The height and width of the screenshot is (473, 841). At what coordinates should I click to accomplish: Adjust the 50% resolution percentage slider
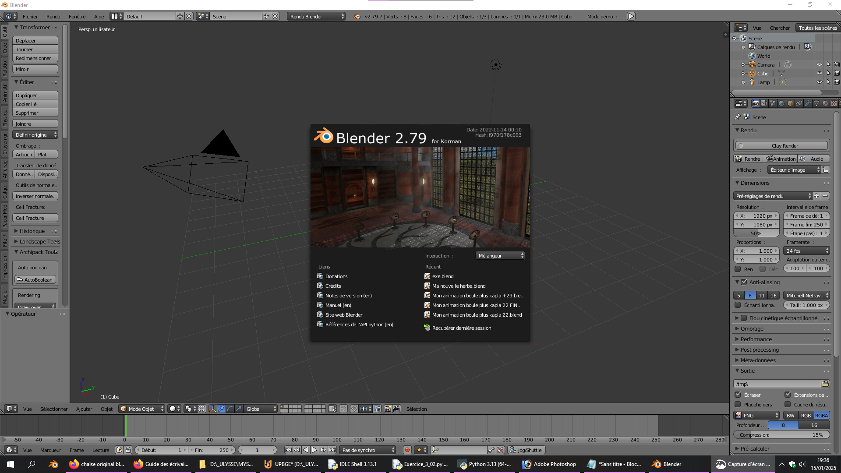pos(756,233)
